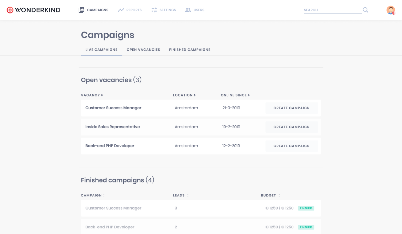Click Finished badge on Back-end PHP Developer campaign
The image size is (402, 234).
click(x=306, y=227)
